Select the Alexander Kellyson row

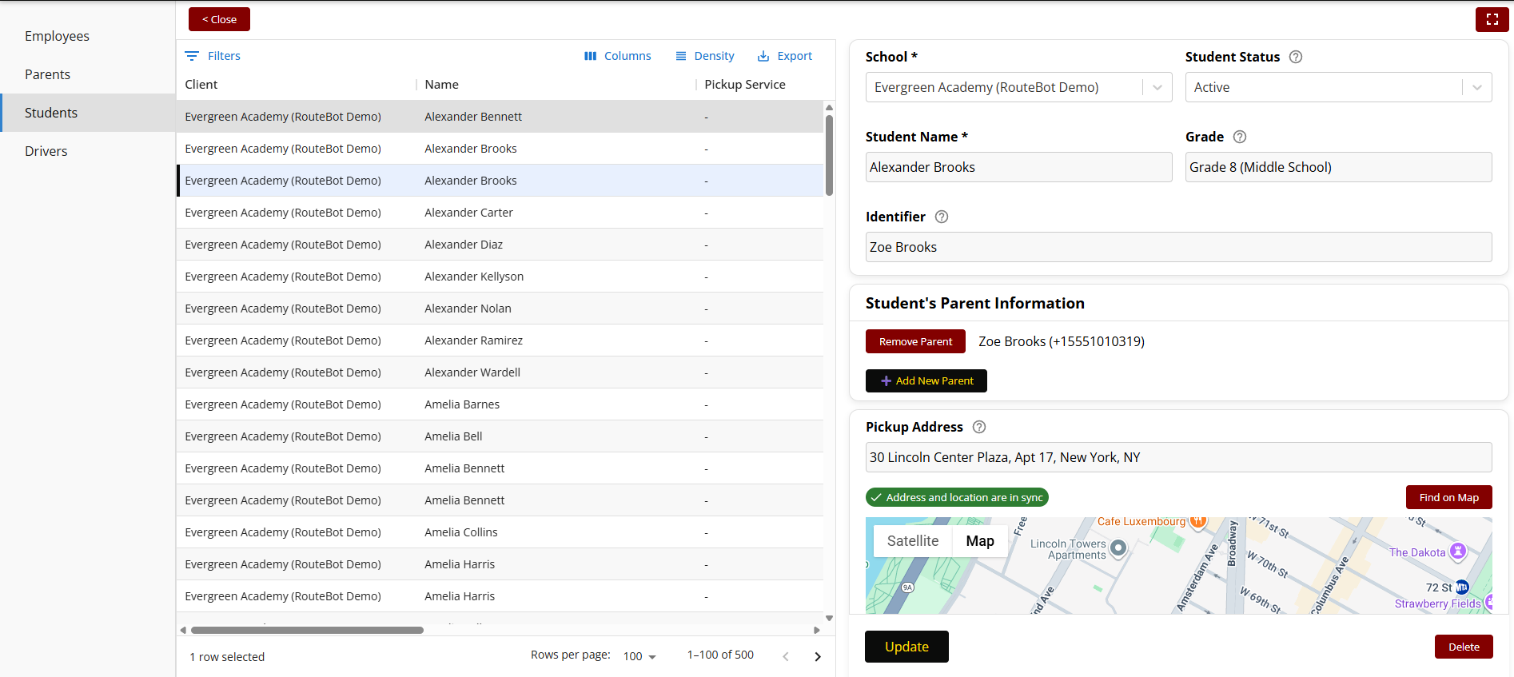point(500,277)
